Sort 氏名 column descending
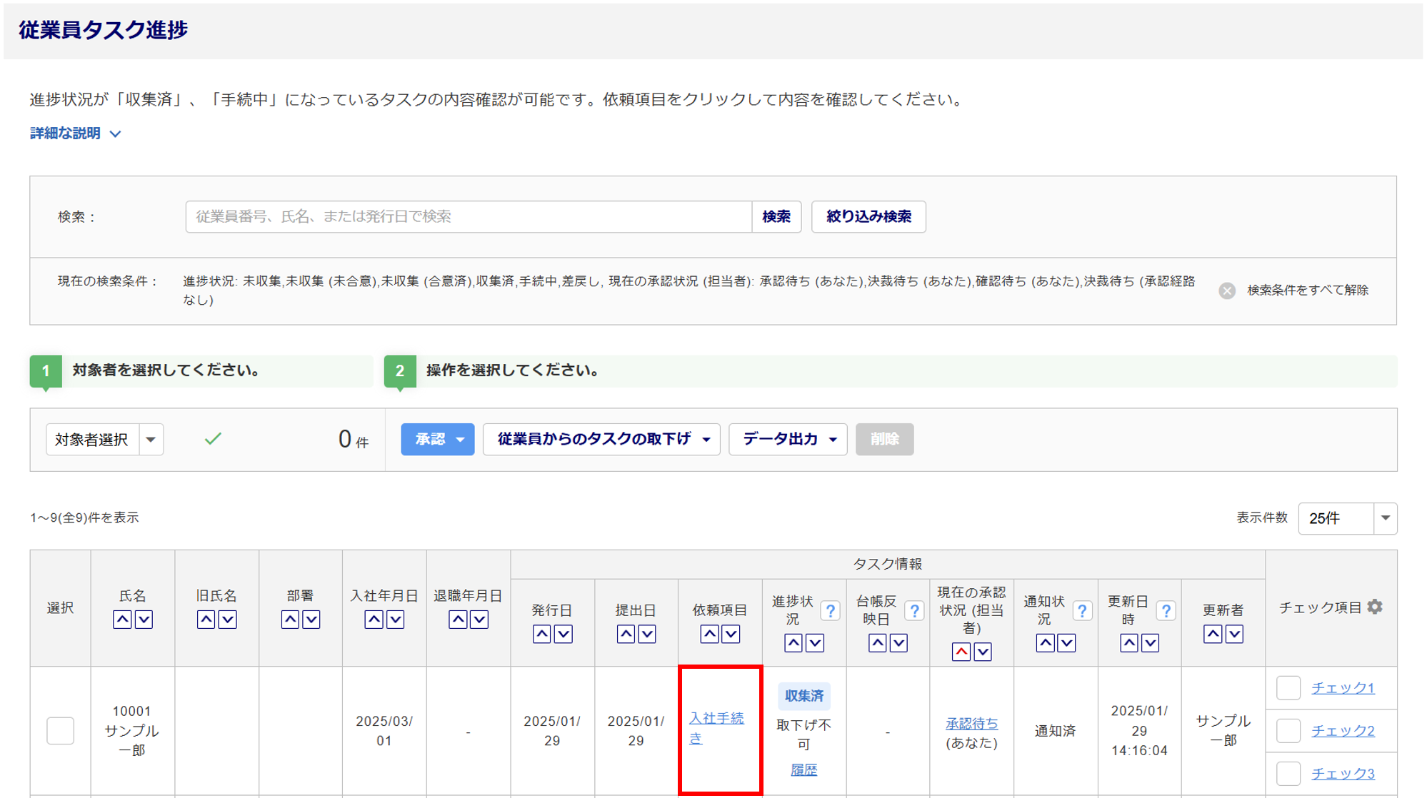Viewport: 1427px width, 798px height. click(x=144, y=620)
